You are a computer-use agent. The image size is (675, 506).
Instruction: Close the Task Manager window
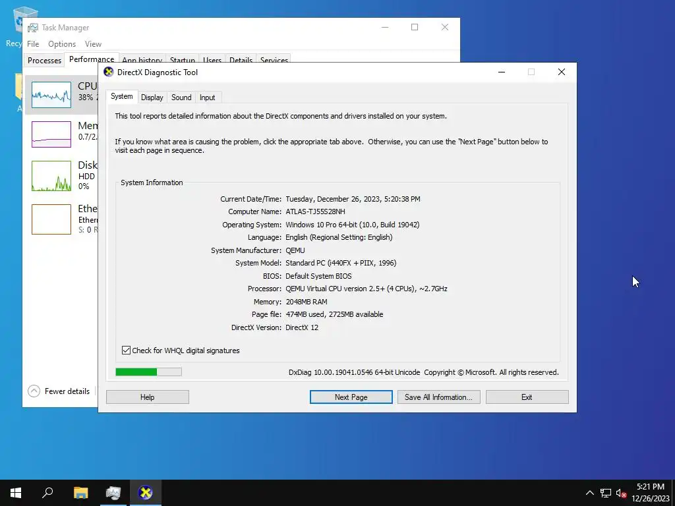tap(445, 27)
